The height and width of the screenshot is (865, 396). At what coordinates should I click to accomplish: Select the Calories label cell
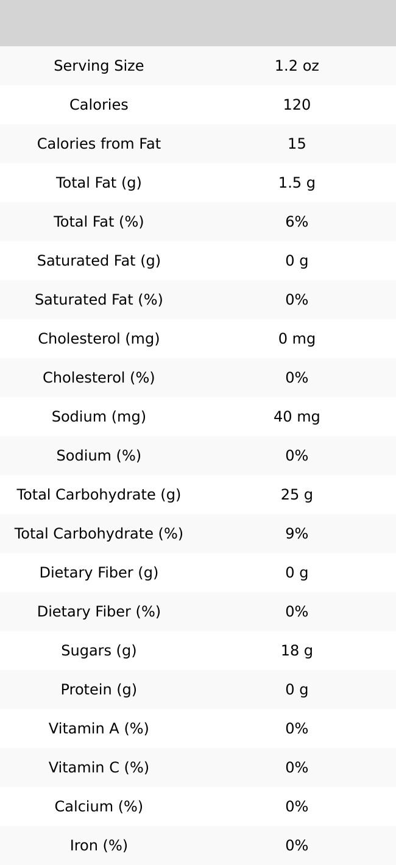click(99, 105)
